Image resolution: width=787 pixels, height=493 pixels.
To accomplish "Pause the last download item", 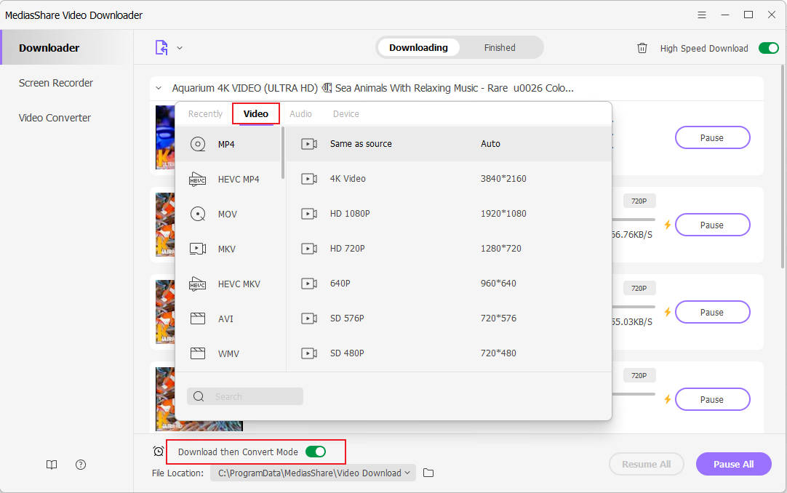I will [x=712, y=400].
